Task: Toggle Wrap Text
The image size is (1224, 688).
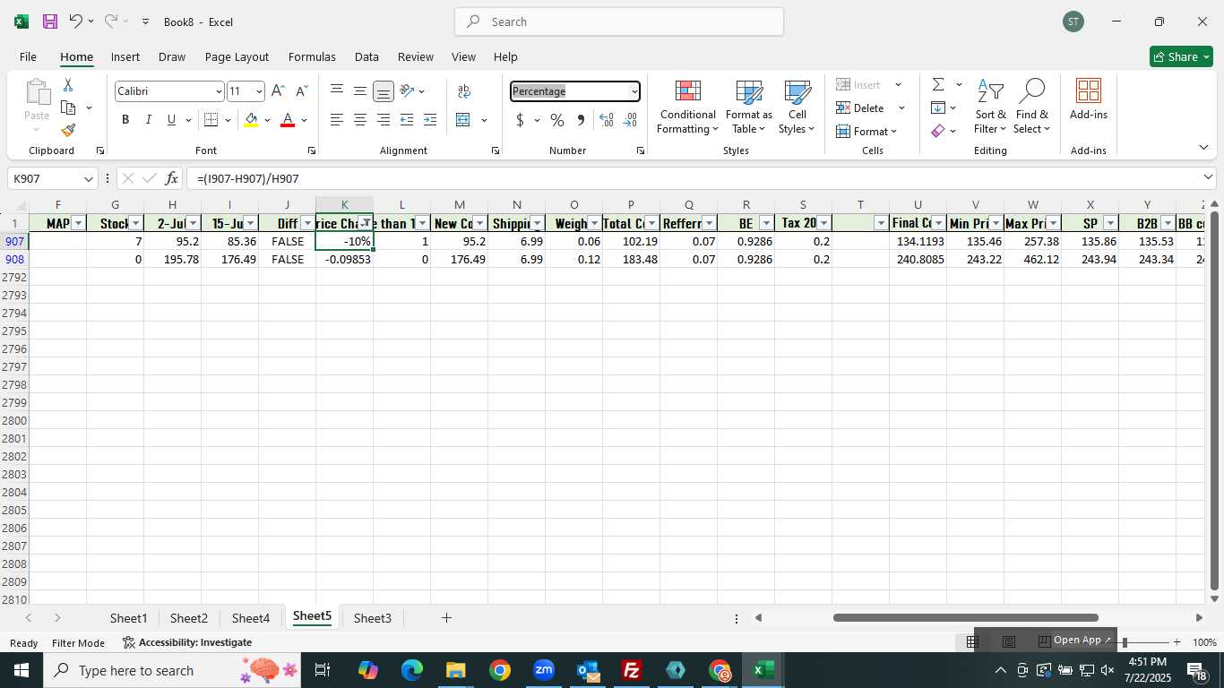Action: click(x=464, y=91)
